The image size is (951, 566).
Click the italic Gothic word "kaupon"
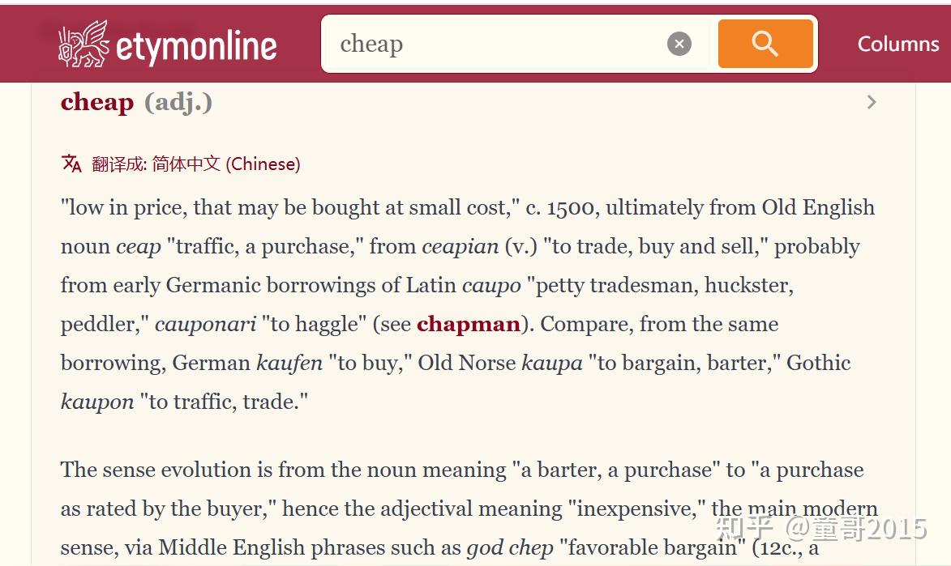(x=97, y=402)
